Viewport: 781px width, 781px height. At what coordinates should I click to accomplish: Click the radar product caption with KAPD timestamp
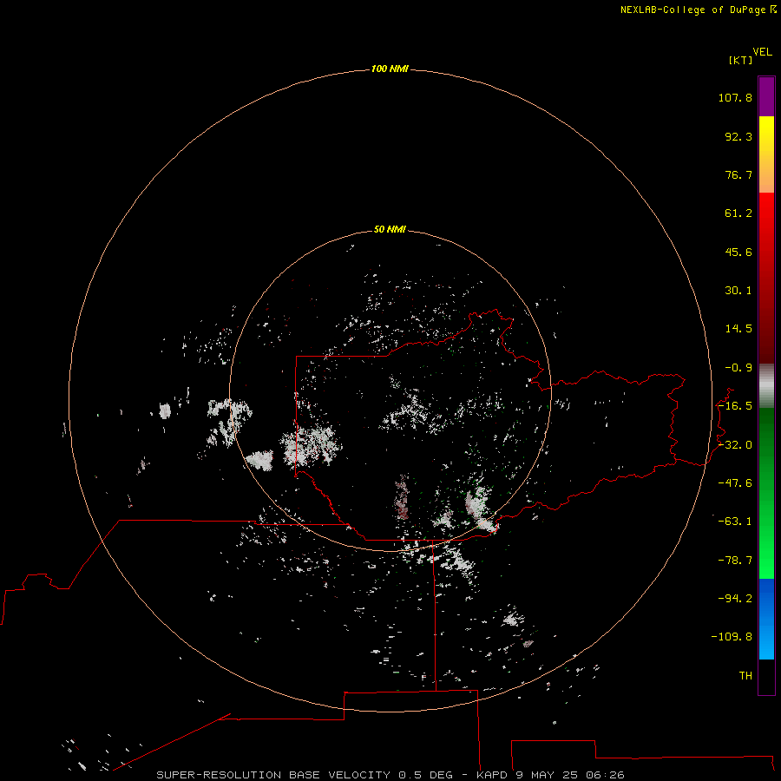tap(390, 775)
